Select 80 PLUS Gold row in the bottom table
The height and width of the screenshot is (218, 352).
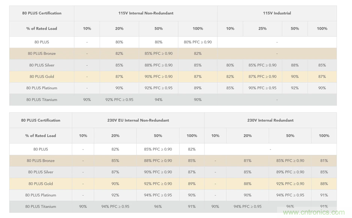tap(41, 184)
